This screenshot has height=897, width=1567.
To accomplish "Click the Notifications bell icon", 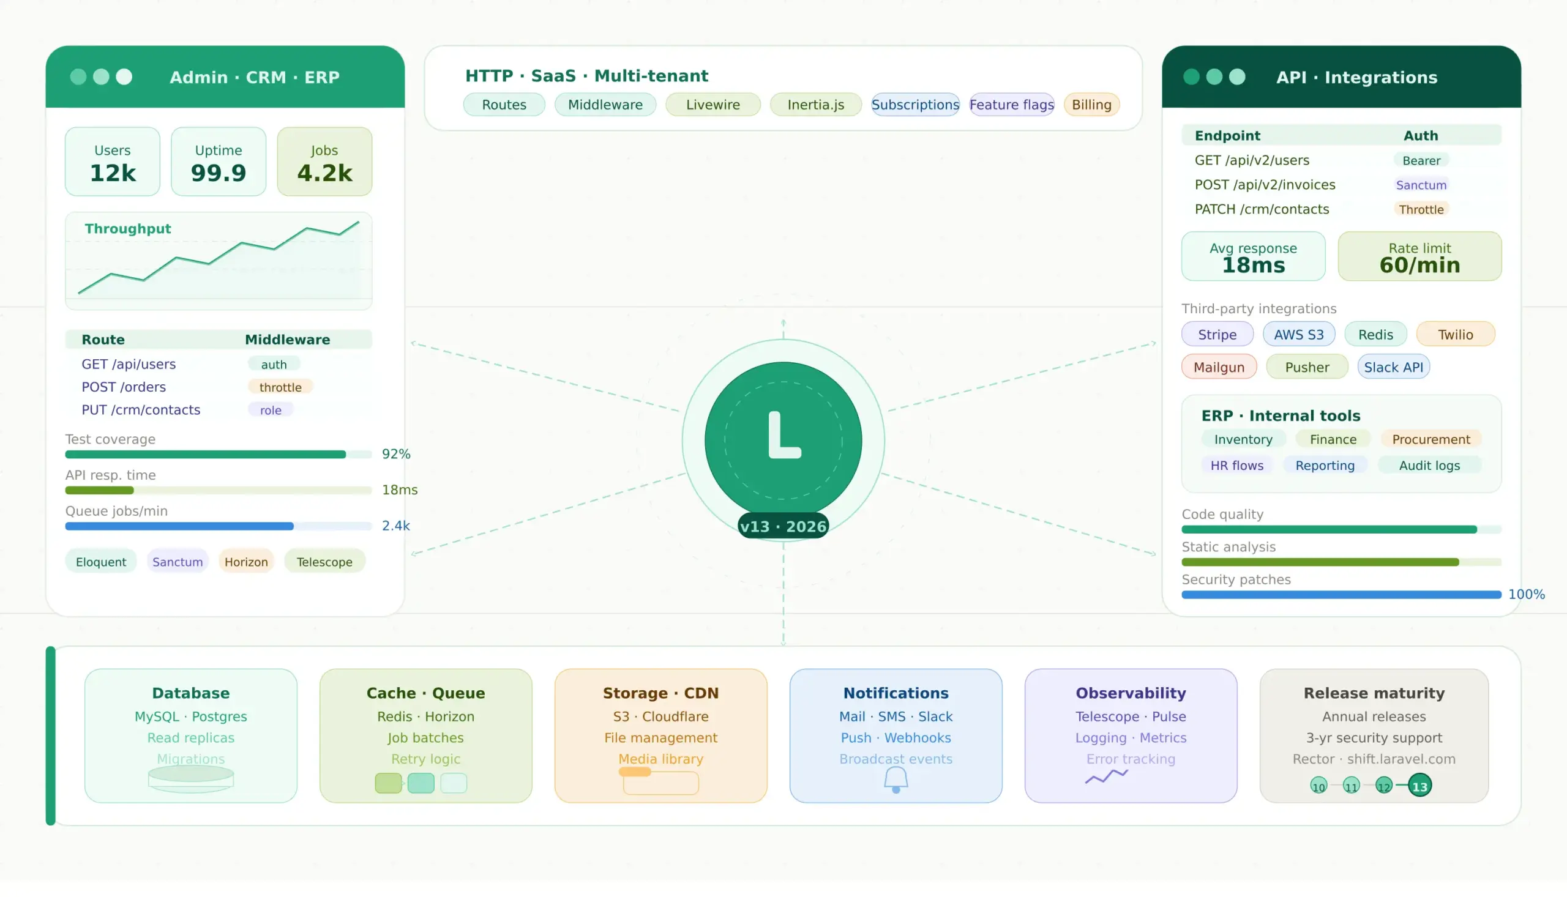I will (x=896, y=780).
